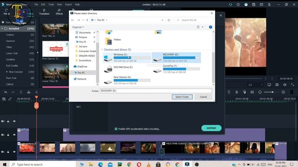Open the Effects panel in the Filmora toolbar

[59, 12]
